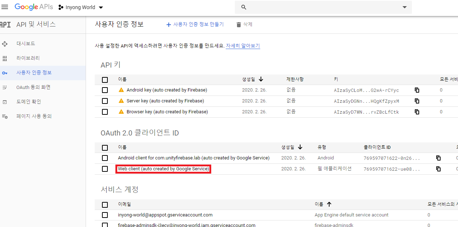458x227 pixels.
Task: Click the key icon in the sidebar
Action: click(x=5, y=73)
